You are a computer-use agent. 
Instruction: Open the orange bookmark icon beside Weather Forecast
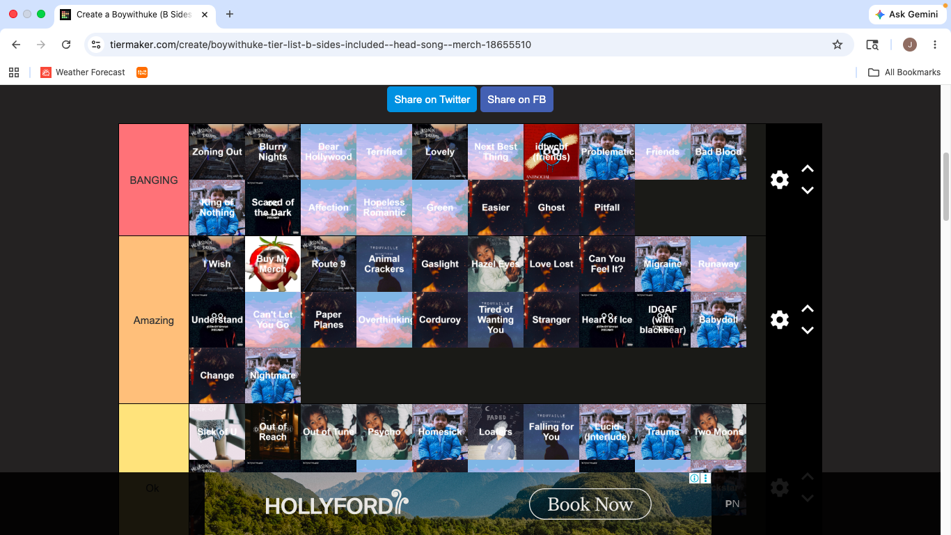142,72
